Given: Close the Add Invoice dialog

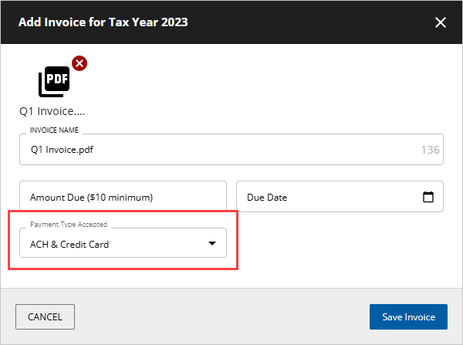Looking at the screenshot, I should 441,22.
